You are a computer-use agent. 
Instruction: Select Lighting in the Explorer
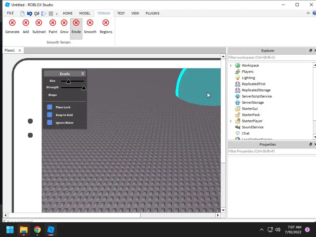pyautogui.click(x=248, y=78)
